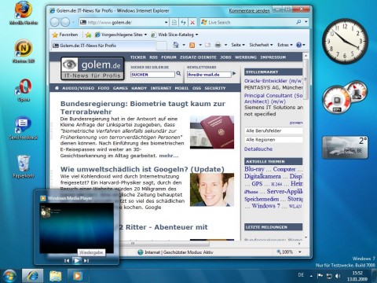Click golem.de search magnifier icon

(178, 74)
